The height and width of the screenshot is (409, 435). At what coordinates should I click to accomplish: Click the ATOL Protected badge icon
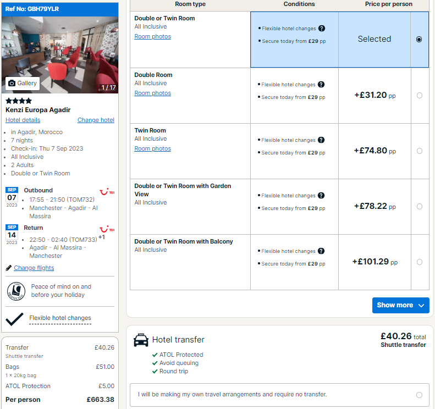coord(16,291)
